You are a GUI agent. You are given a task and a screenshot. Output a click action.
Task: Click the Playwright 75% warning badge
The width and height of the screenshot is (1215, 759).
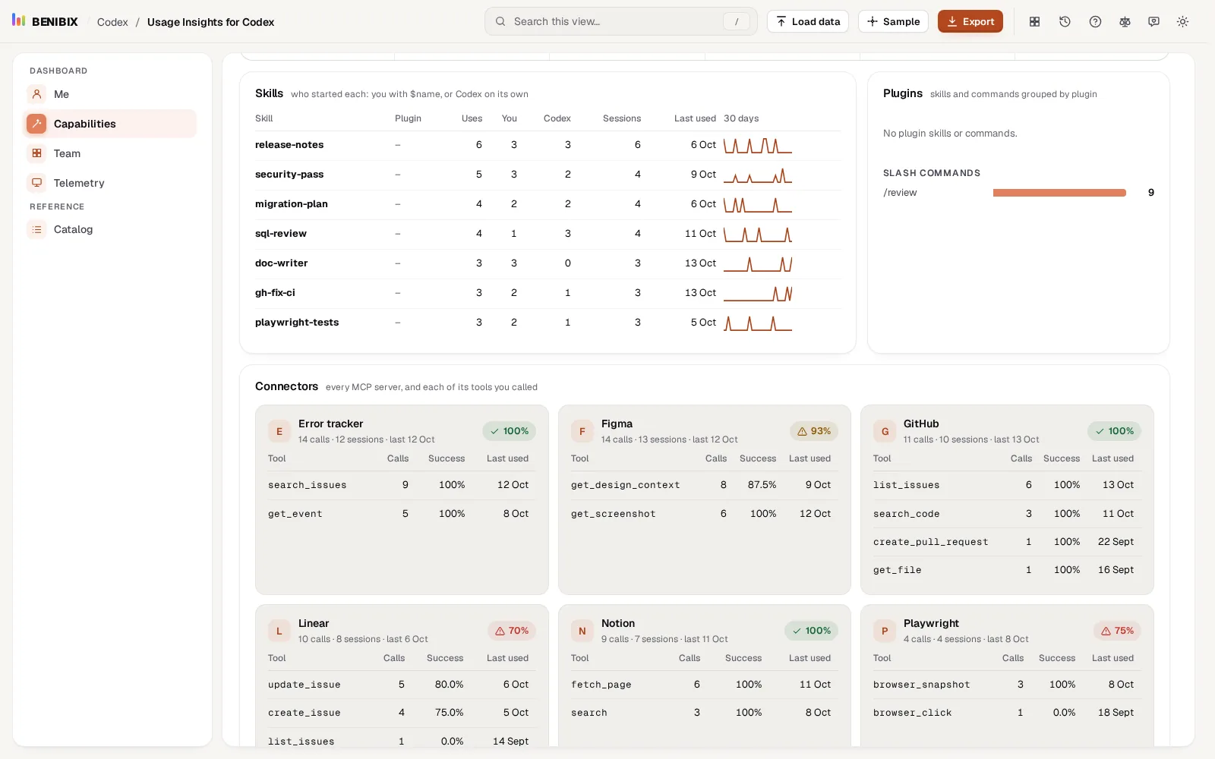(x=1117, y=631)
